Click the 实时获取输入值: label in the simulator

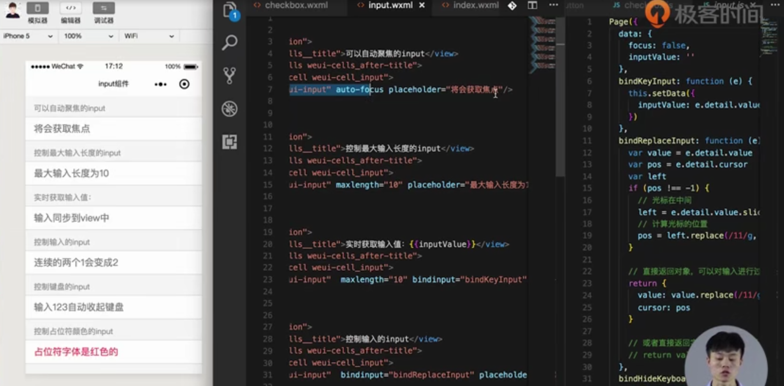pyautogui.click(x=63, y=198)
